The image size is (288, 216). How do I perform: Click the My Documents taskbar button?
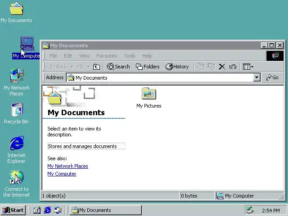click(106, 210)
